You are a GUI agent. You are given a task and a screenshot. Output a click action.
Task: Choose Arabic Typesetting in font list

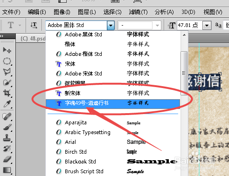pos(113,132)
